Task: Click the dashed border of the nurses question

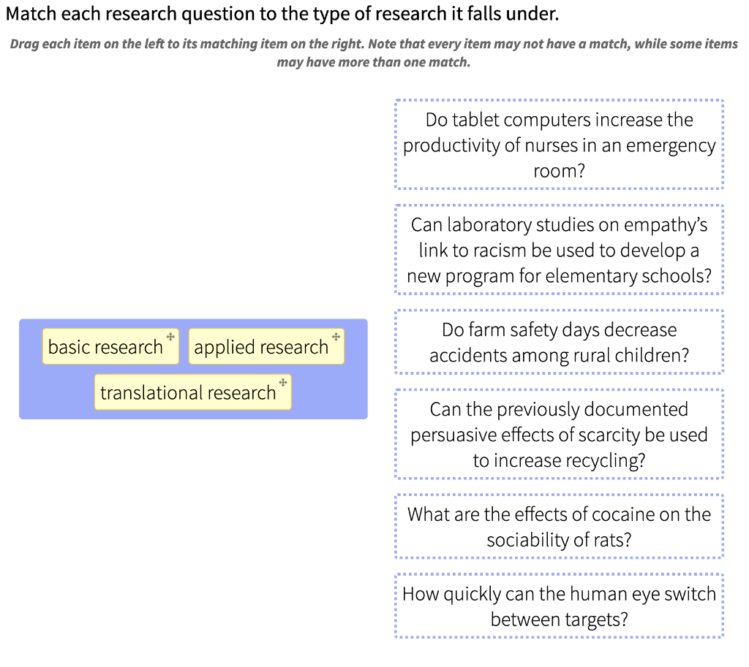Action: pyautogui.click(x=559, y=99)
